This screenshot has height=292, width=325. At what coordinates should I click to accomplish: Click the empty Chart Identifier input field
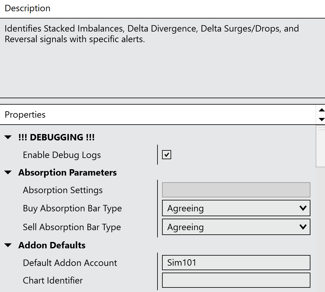click(236, 280)
